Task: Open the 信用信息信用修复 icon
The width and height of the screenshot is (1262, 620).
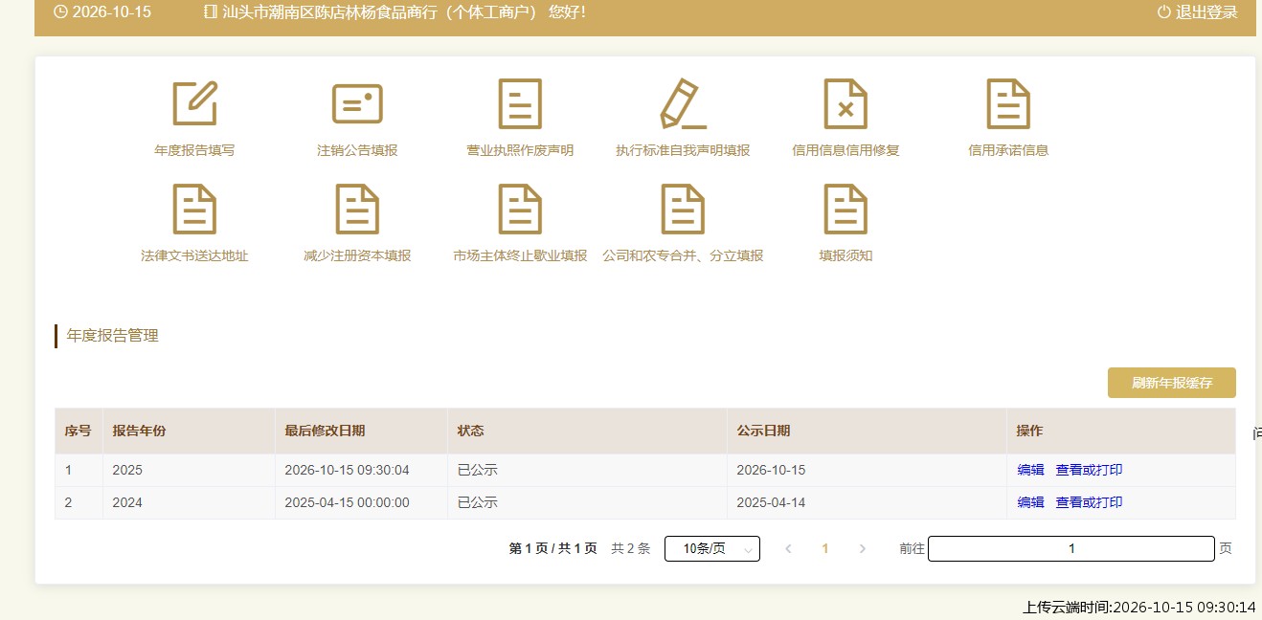Action: [x=845, y=103]
